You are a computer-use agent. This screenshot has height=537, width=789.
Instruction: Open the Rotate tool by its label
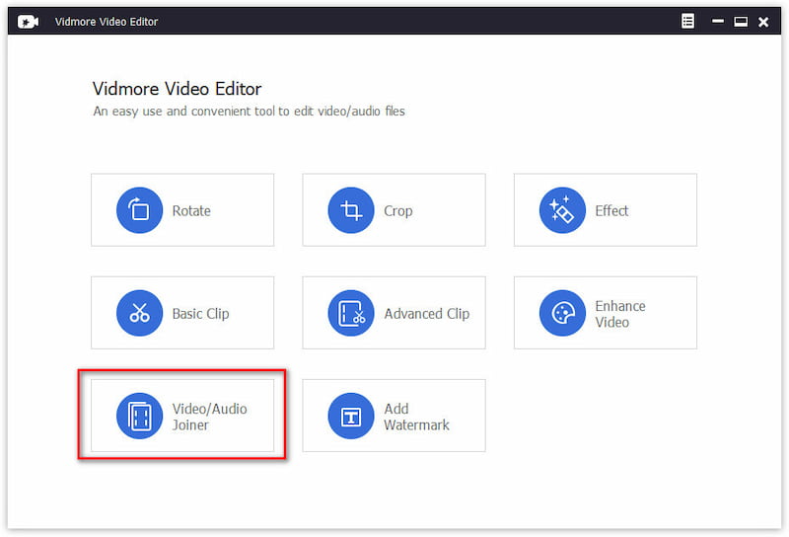tap(191, 210)
